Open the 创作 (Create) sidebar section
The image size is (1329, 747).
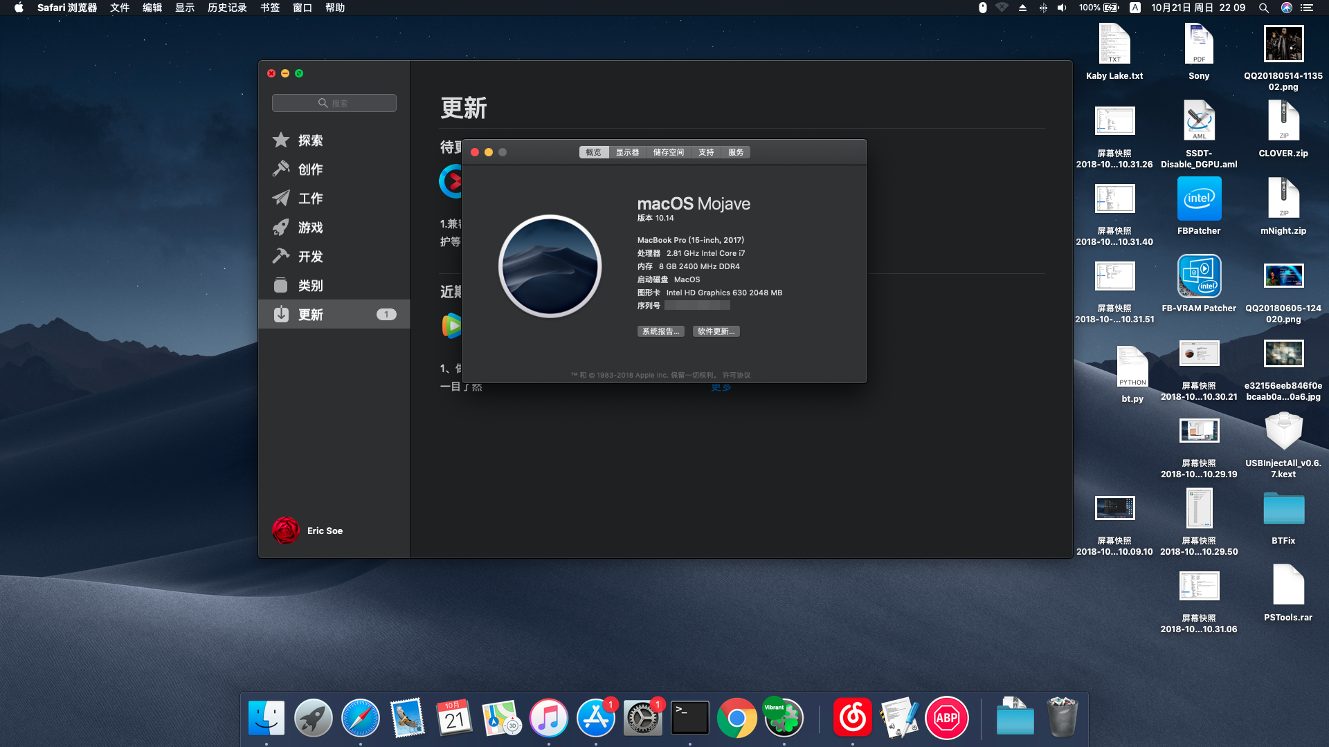pyautogui.click(x=310, y=169)
